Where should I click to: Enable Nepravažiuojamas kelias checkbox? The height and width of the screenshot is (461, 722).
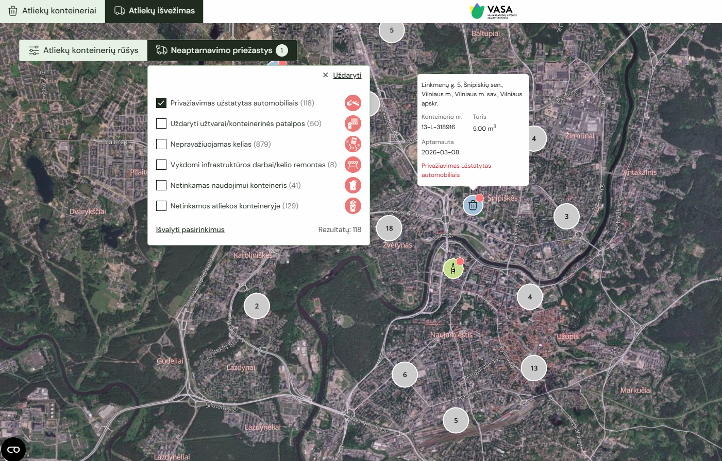click(161, 144)
